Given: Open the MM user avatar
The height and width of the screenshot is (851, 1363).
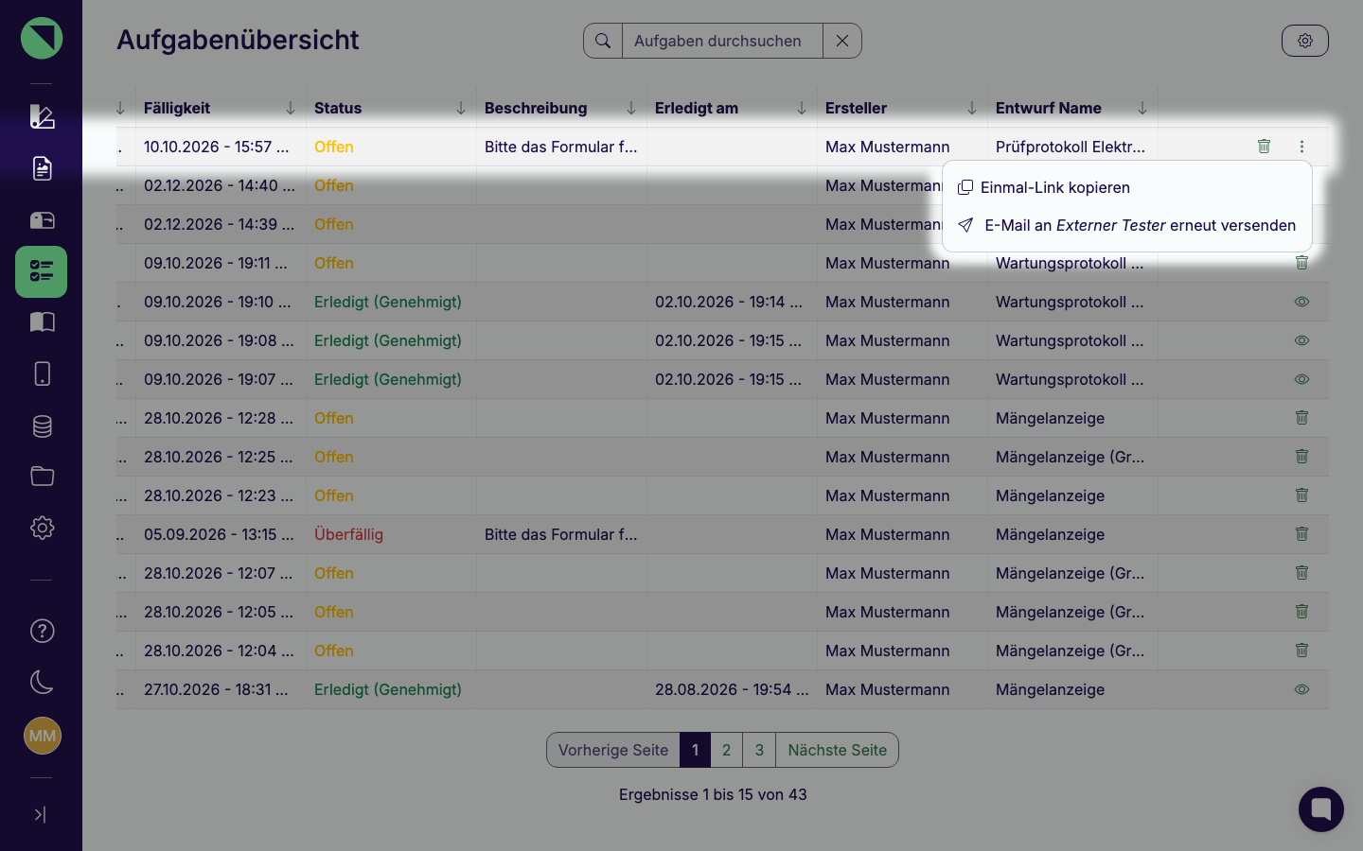Looking at the screenshot, I should 42,736.
